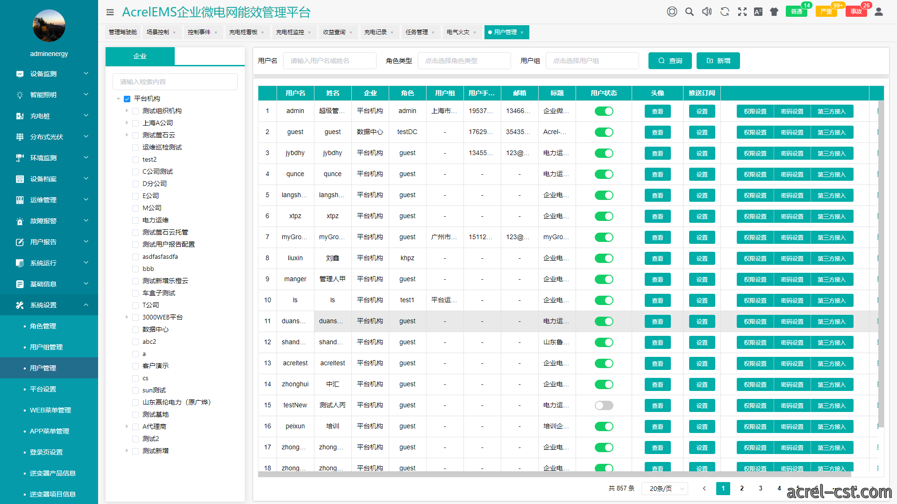Viewport: 897px width, 504px height.
Task: Check the 上海A公司 tree checkbox
Action: pos(135,123)
